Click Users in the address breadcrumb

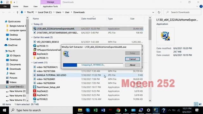click(58, 12)
